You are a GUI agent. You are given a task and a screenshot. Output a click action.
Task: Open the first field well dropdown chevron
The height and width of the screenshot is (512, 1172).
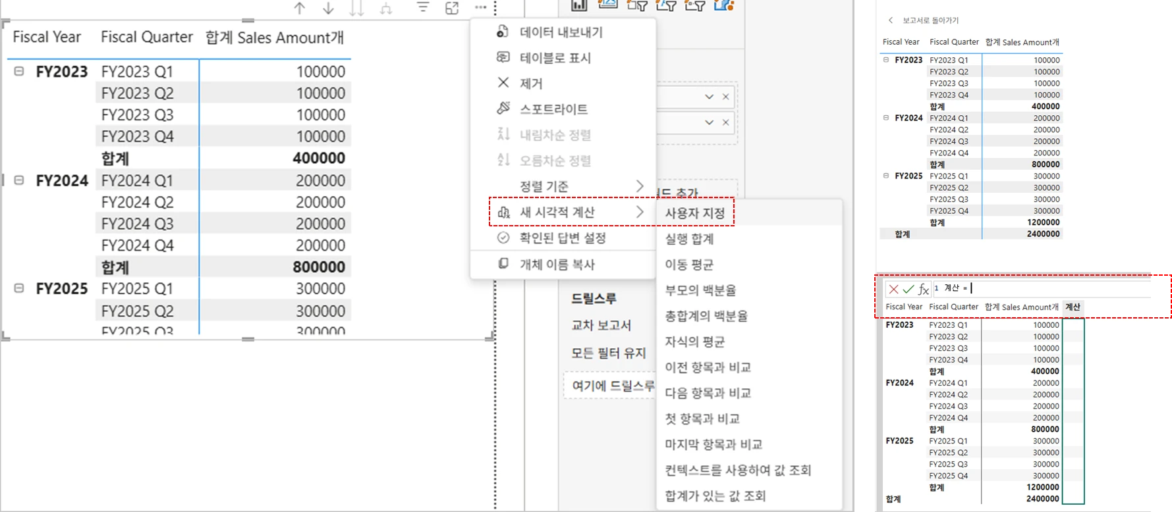point(709,97)
